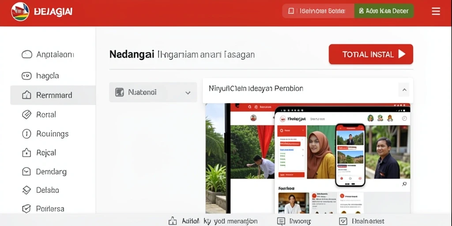Viewport: 452px width, 226px height.
Task: Click the Remmard home icon
Action: tap(26, 95)
